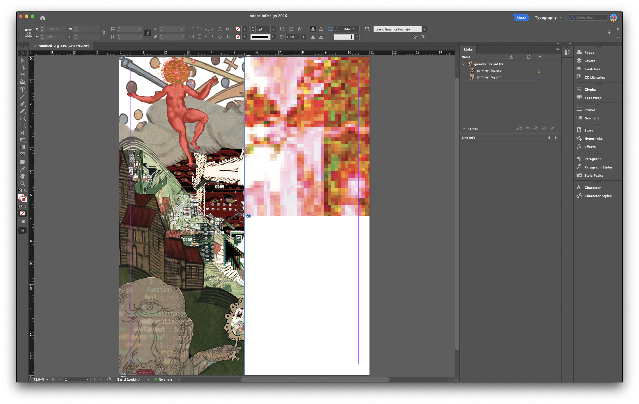Open the Basic Graphics Frame style dropdown
This screenshot has height=404, width=639.
pos(424,29)
